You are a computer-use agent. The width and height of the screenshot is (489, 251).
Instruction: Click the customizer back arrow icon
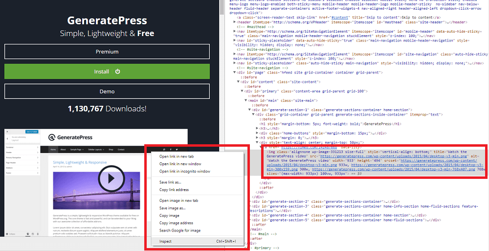tap(8, 138)
